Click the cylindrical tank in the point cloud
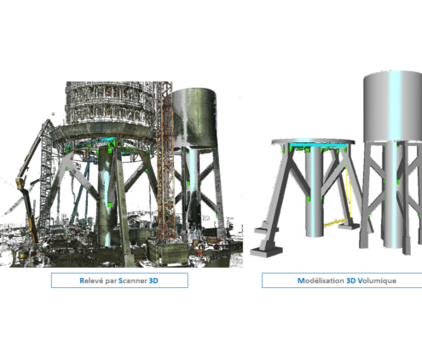Screen dimensions: 422x341 tap(194, 118)
